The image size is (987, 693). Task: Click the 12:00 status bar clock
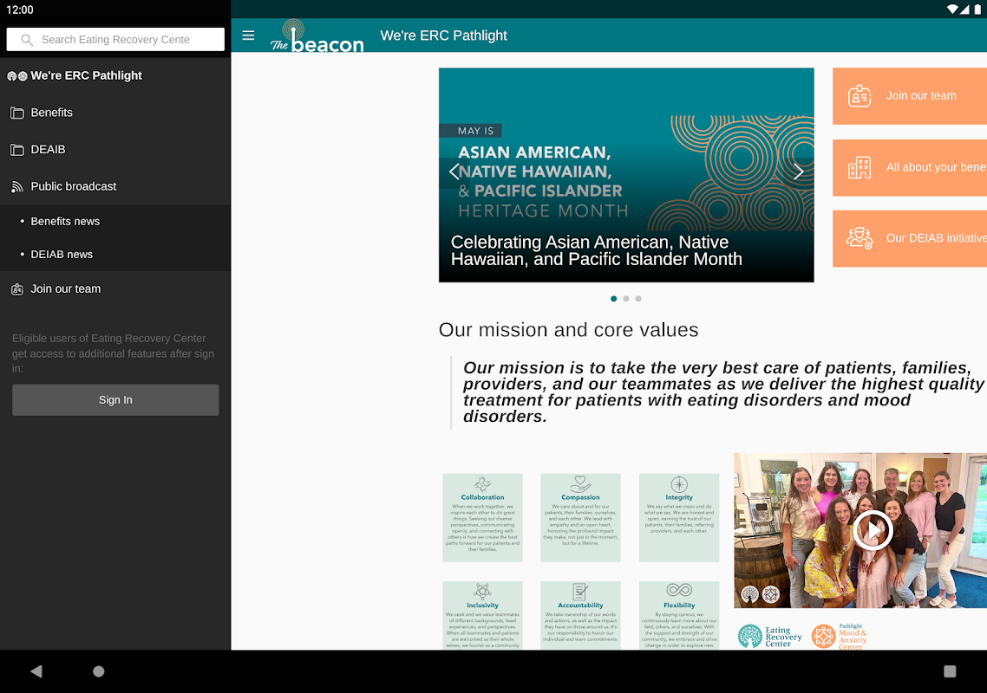click(x=20, y=10)
